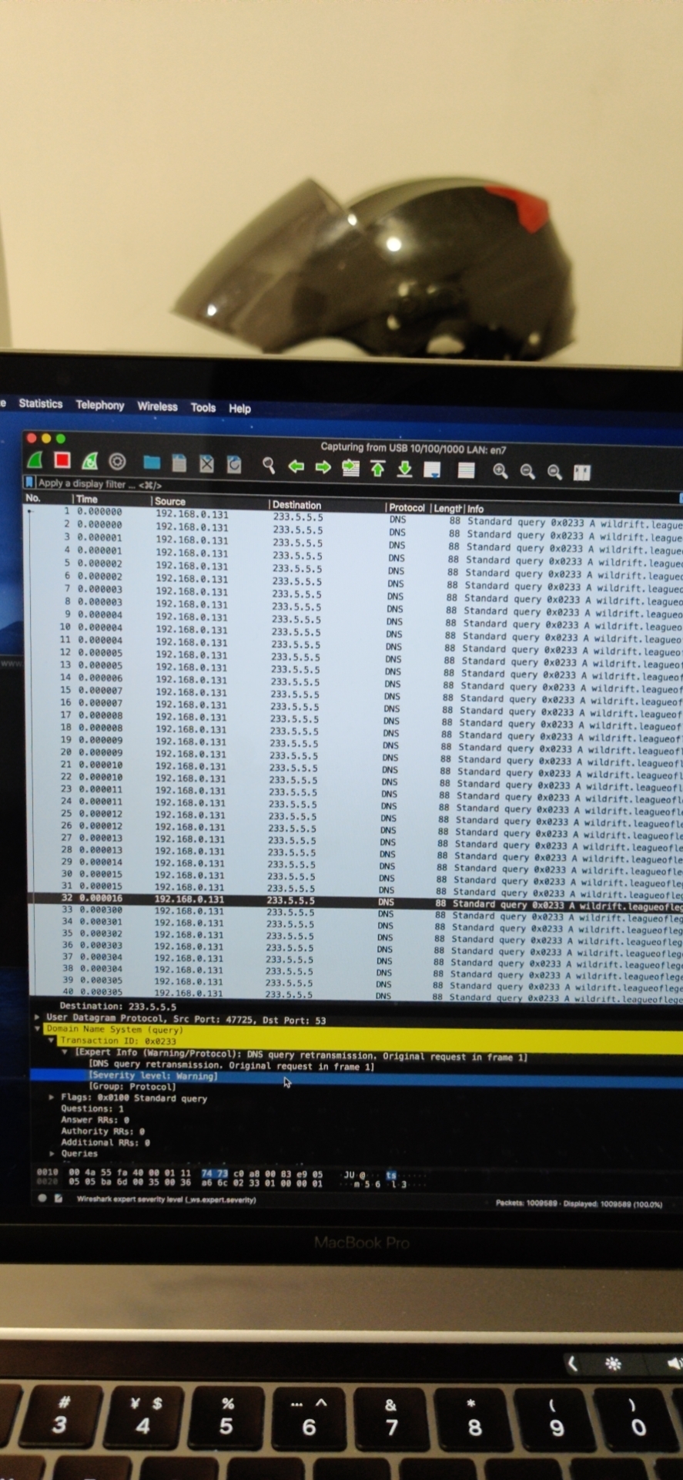
Task: Sort by the Time column header
Action: click(x=87, y=499)
